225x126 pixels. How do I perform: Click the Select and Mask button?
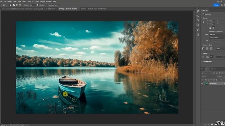coord(53,5)
